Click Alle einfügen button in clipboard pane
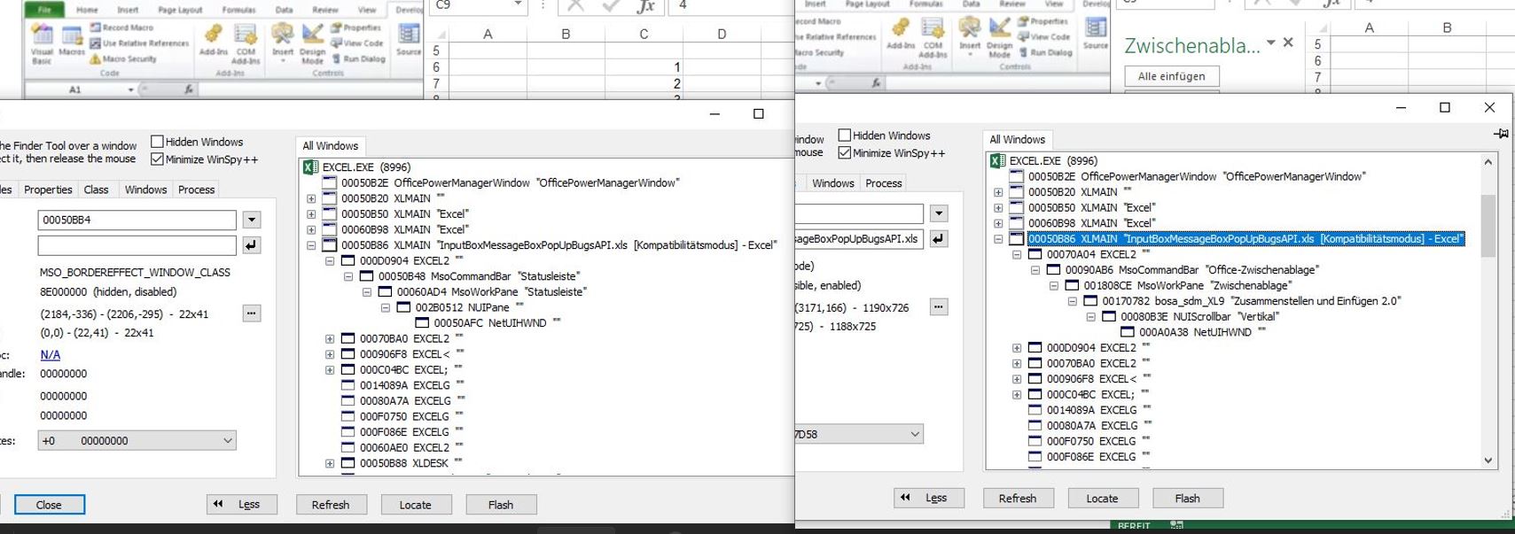This screenshot has height=534, width=1515. [x=1172, y=76]
